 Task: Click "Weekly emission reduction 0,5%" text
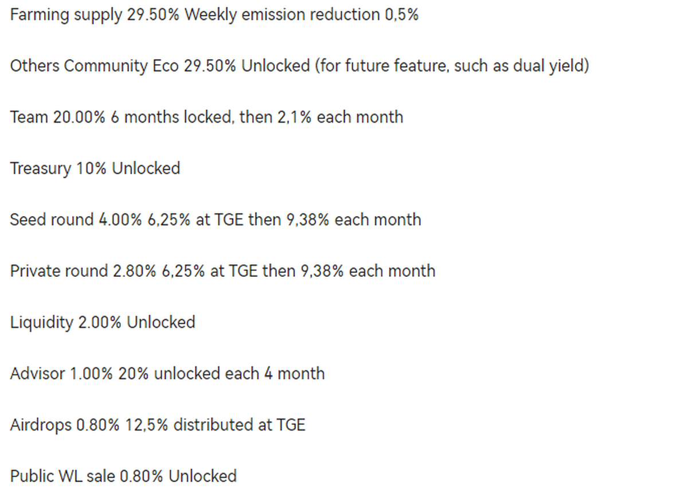point(301,15)
